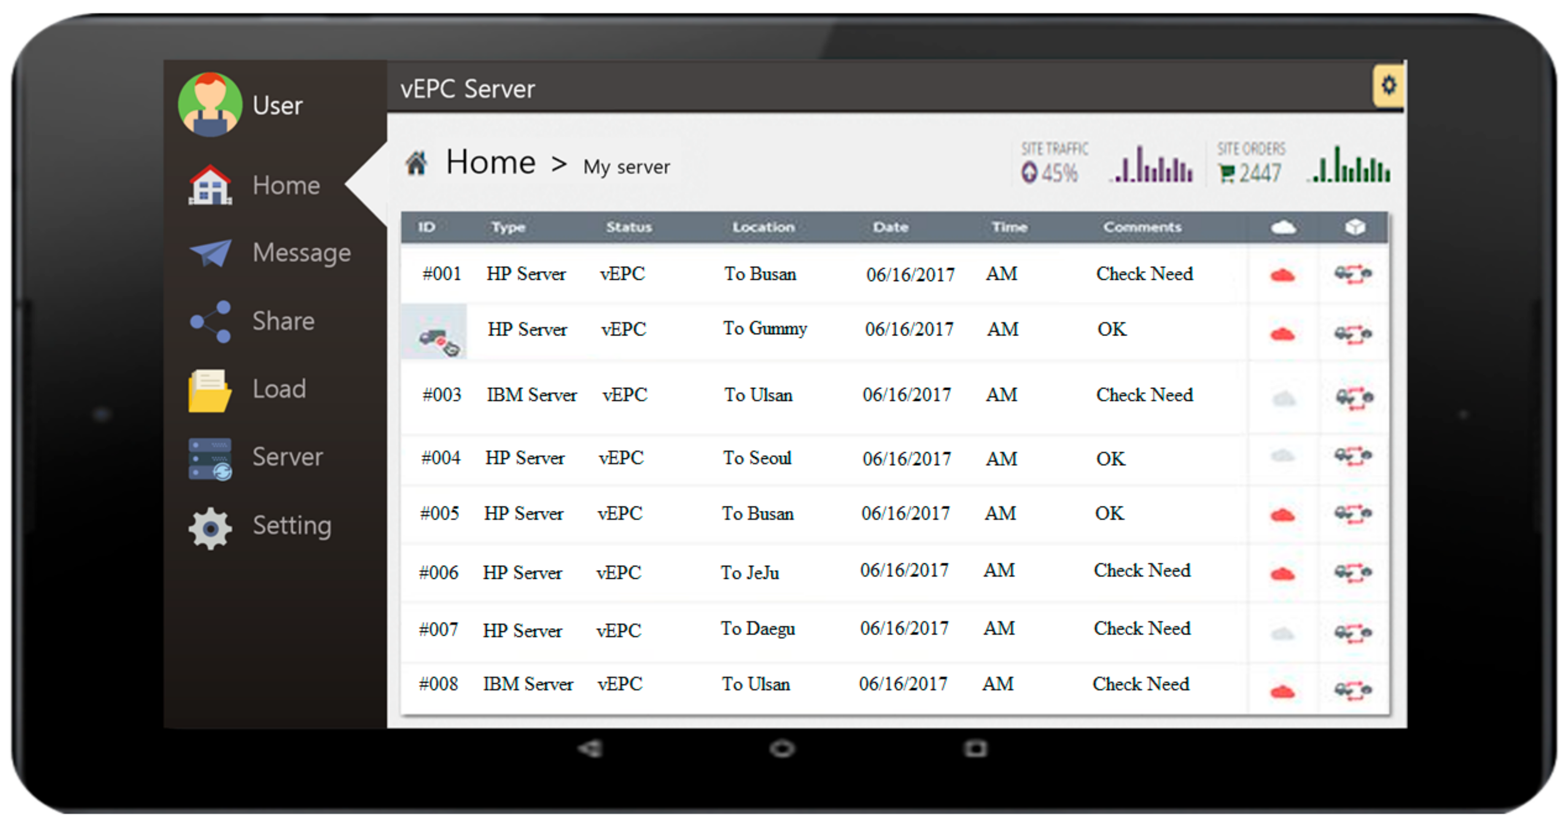Image resolution: width=1567 pixels, height=825 pixels.
Task: Toggle the red cloud in To Gummy row
Action: tap(1282, 333)
